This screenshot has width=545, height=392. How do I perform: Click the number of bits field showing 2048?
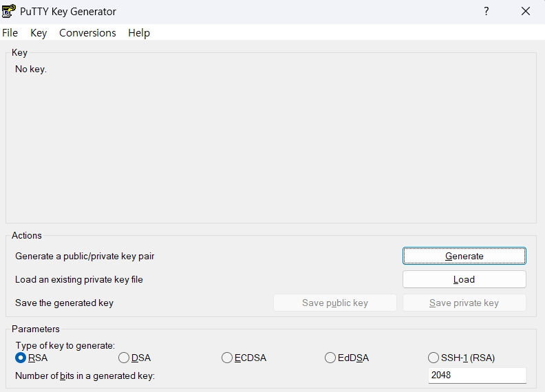[478, 375]
